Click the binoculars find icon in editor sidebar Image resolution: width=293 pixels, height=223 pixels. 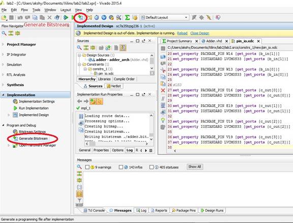(x=163, y=112)
